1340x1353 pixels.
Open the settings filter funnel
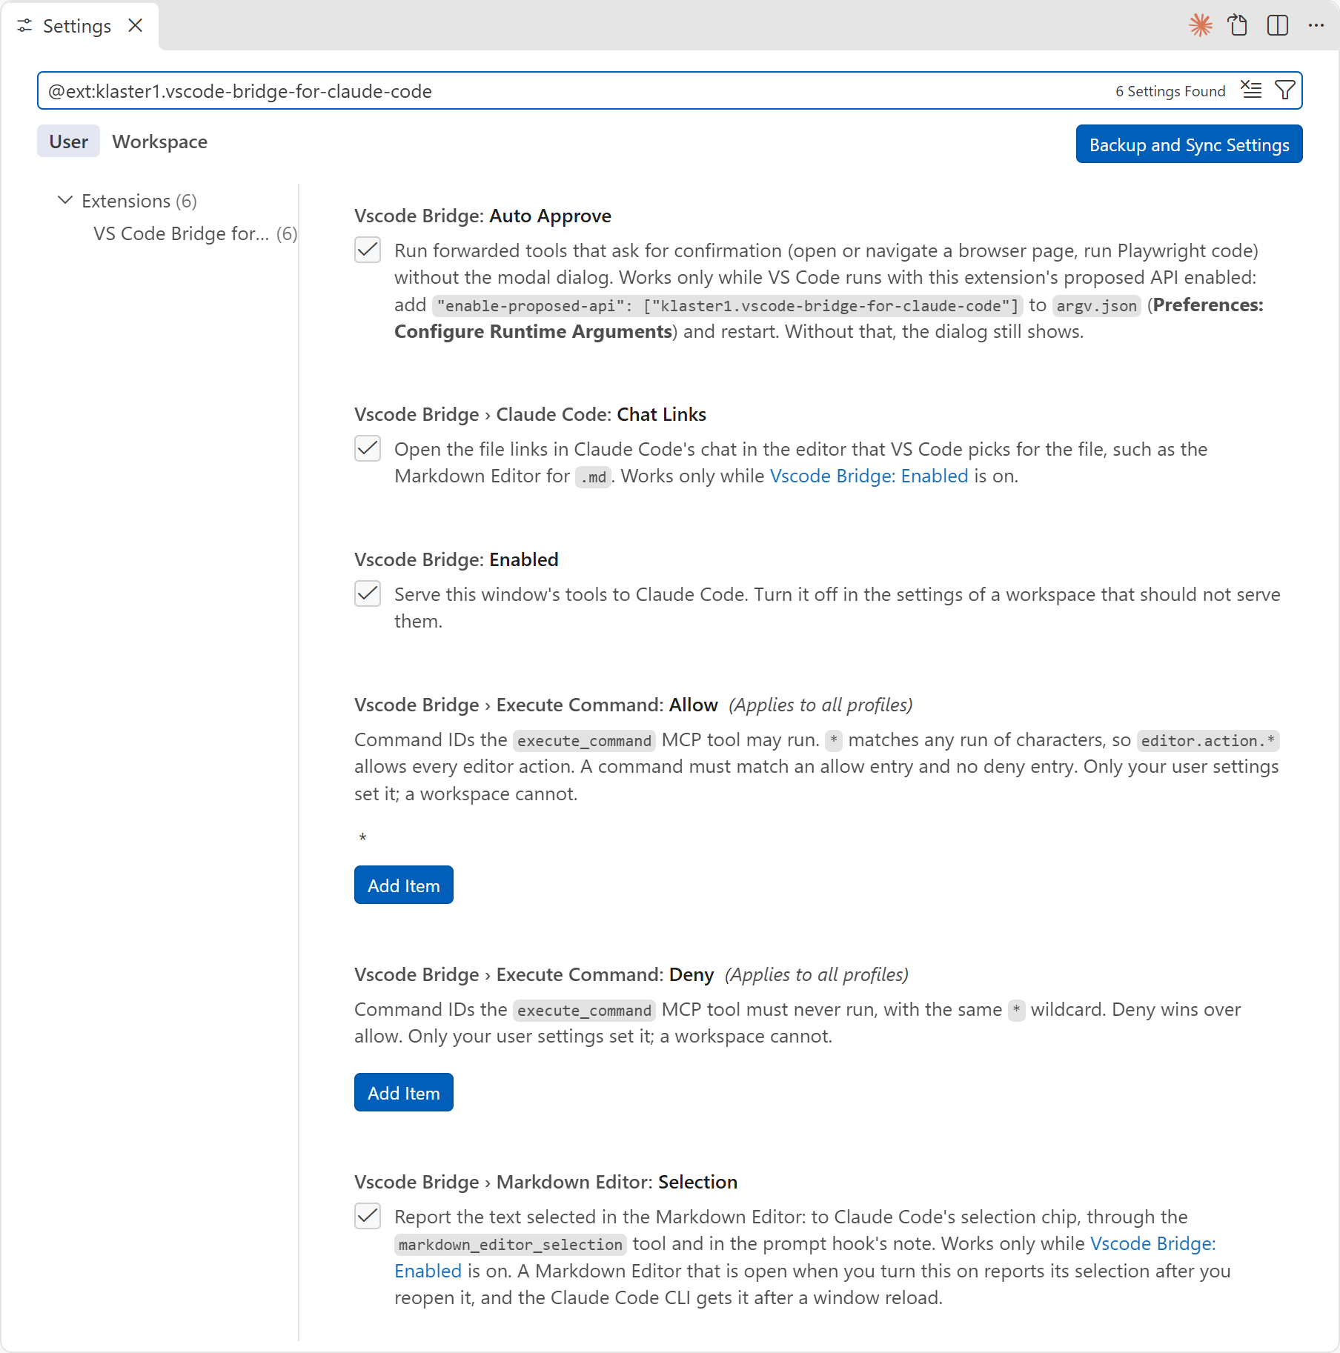click(1285, 90)
